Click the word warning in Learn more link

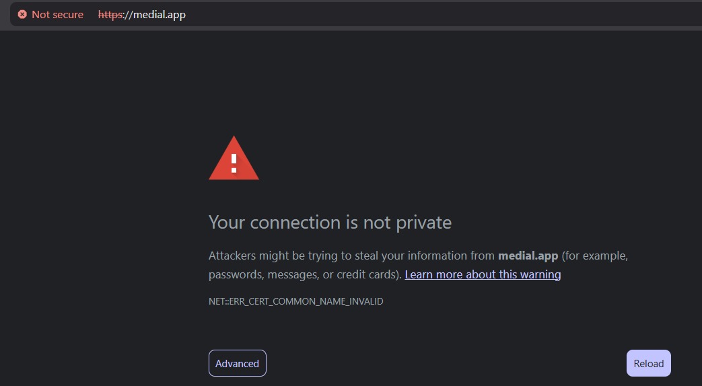tap(541, 274)
